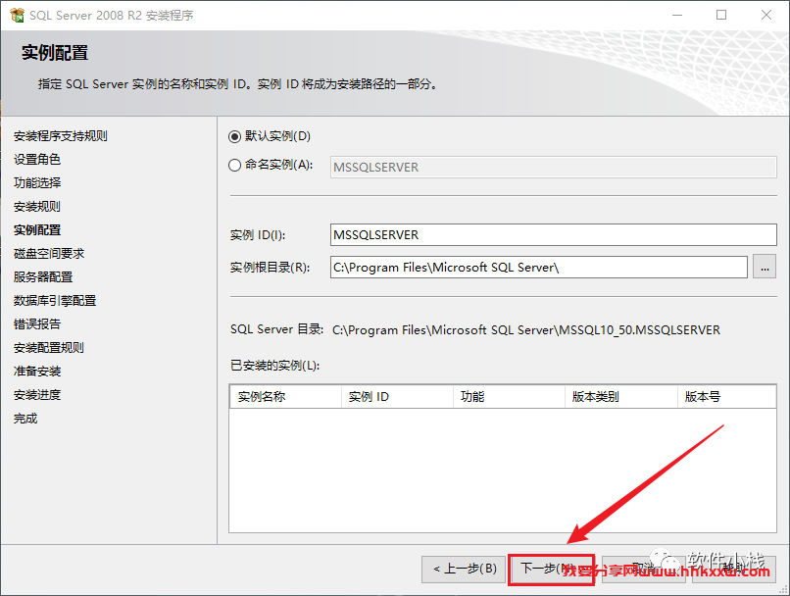Select 安装规则 step in sidebar
790x596 pixels.
pyautogui.click(x=37, y=207)
